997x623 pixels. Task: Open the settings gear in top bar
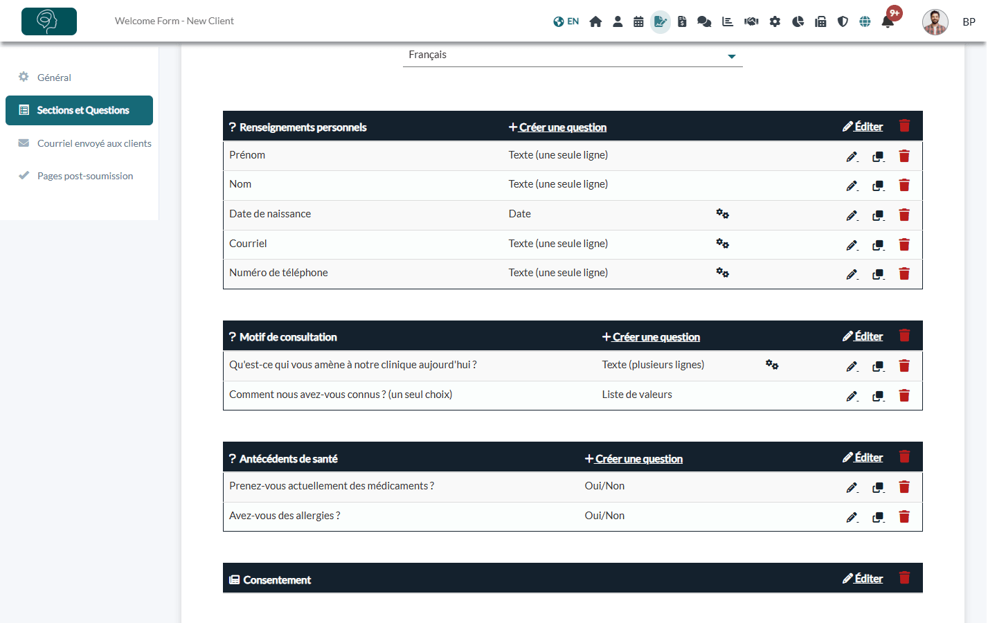click(x=775, y=21)
